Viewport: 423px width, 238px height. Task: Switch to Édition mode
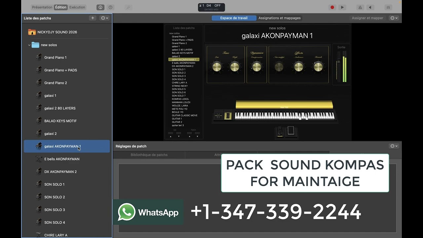pyautogui.click(x=60, y=7)
